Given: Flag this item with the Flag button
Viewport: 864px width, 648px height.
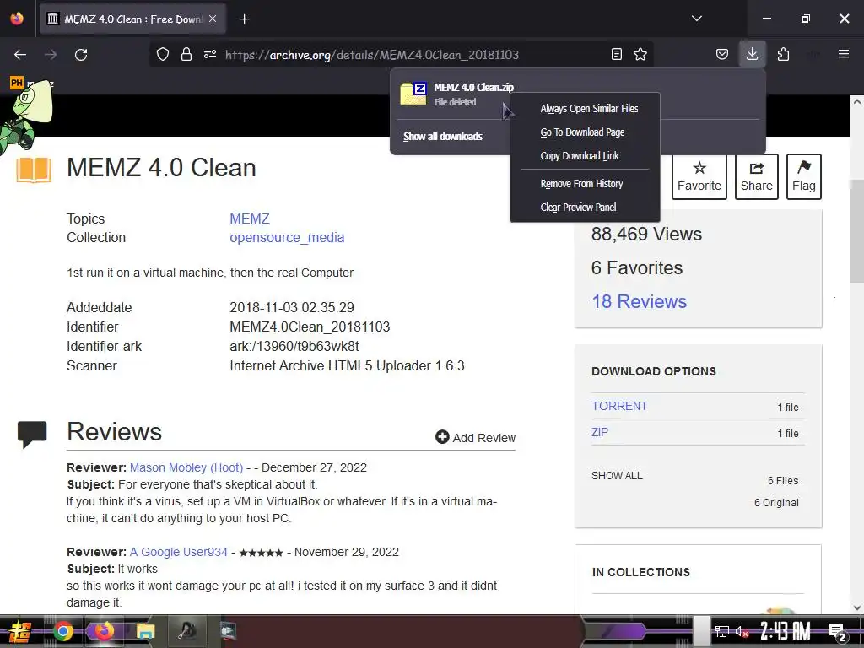Looking at the screenshot, I should pos(803,176).
